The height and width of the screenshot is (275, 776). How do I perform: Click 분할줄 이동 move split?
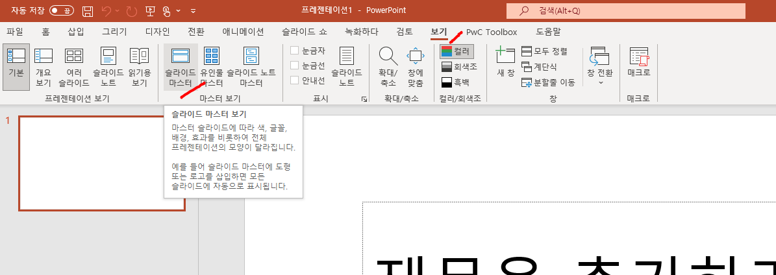548,82
